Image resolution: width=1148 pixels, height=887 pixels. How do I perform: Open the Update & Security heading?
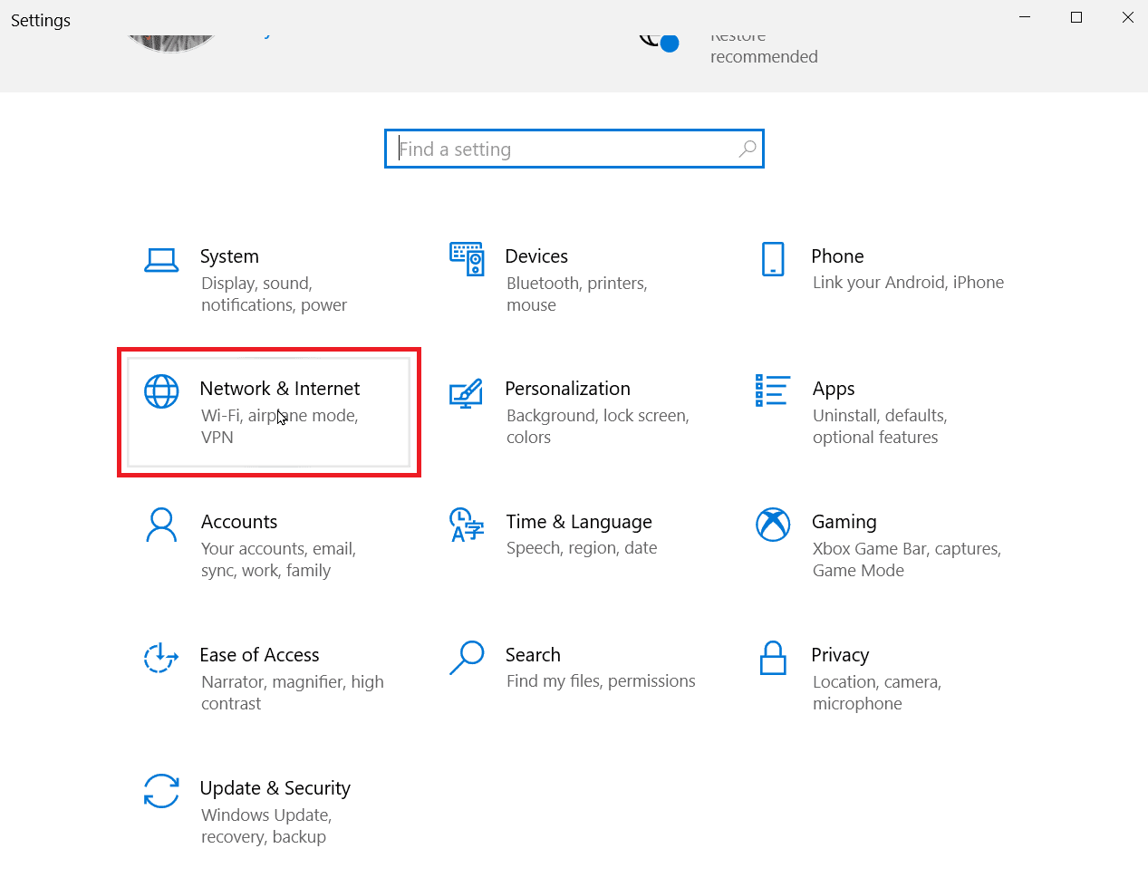[x=275, y=788]
